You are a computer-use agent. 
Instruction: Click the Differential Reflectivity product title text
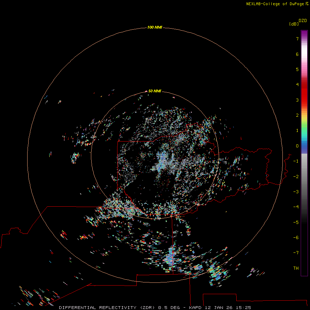tap(107, 308)
